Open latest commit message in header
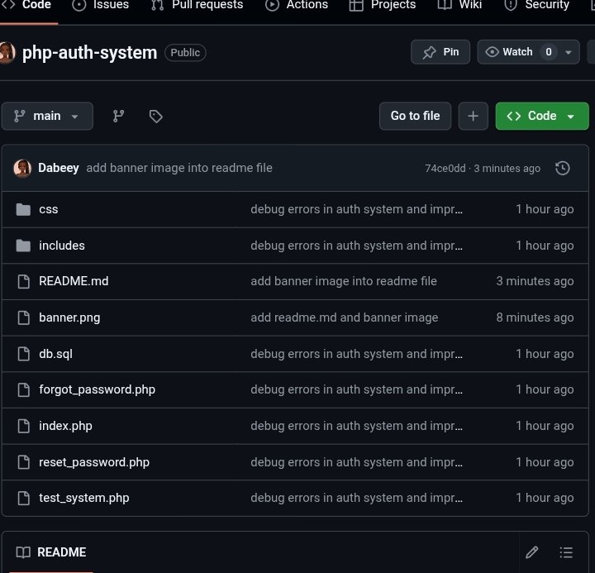Viewport: 595px width, 573px height. (179, 168)
